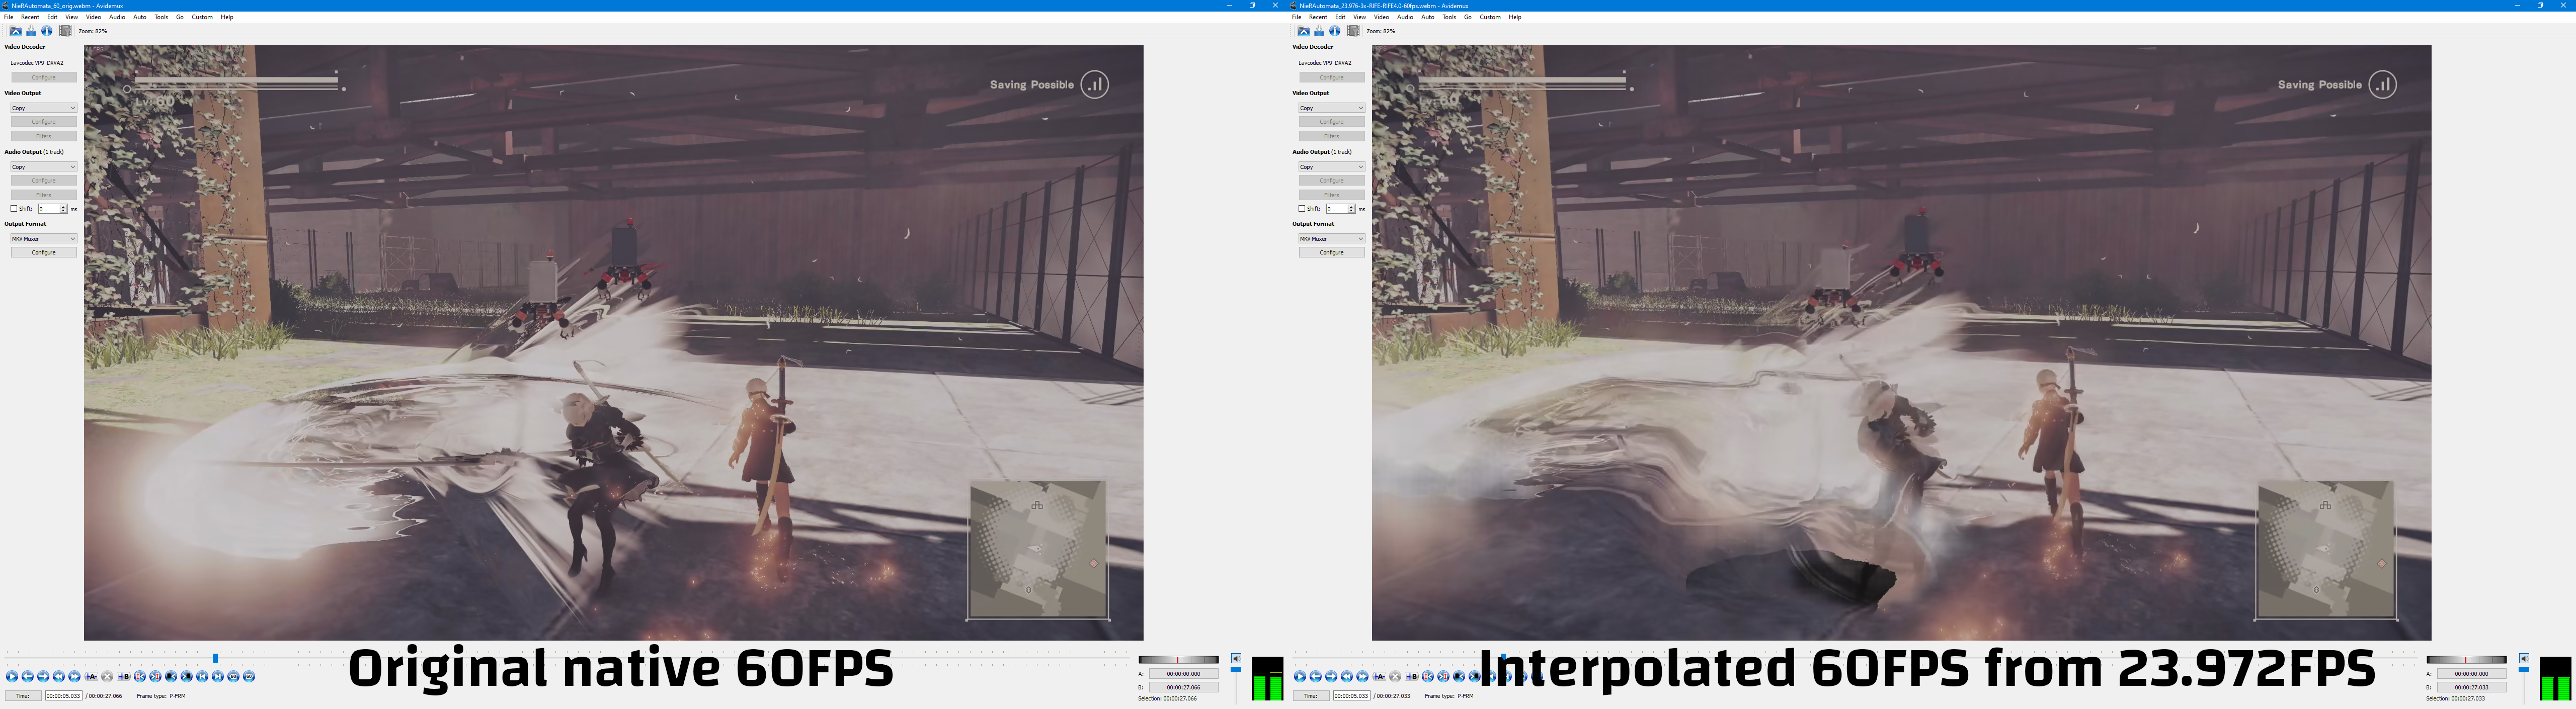Enable Shift checkbox in left window
Viewport: 2576px width, 709px height.
(x=14, y=209)
